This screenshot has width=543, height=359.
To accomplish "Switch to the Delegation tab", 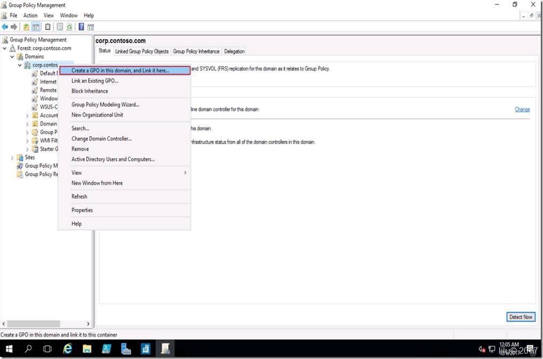I will point(234,51).
